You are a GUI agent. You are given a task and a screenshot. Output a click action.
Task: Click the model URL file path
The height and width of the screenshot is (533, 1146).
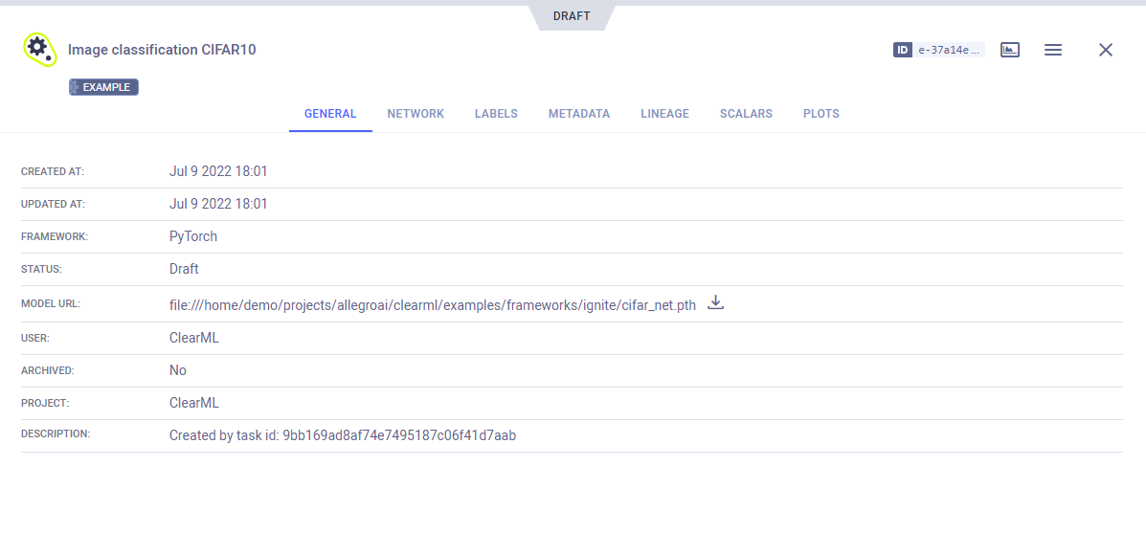[x=432, y=305]
